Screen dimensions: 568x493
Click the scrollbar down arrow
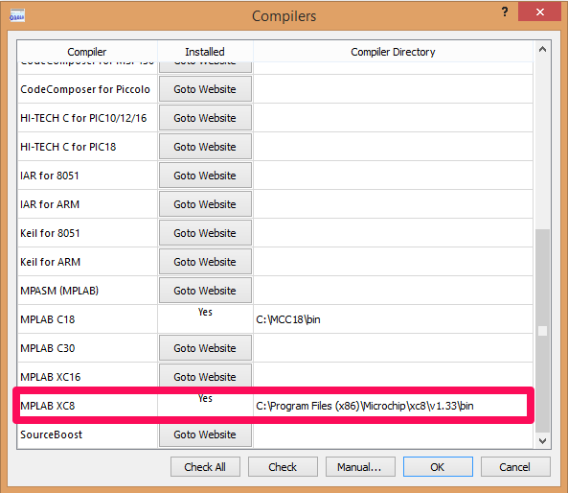pyautogui.click(x=542, y=441)
